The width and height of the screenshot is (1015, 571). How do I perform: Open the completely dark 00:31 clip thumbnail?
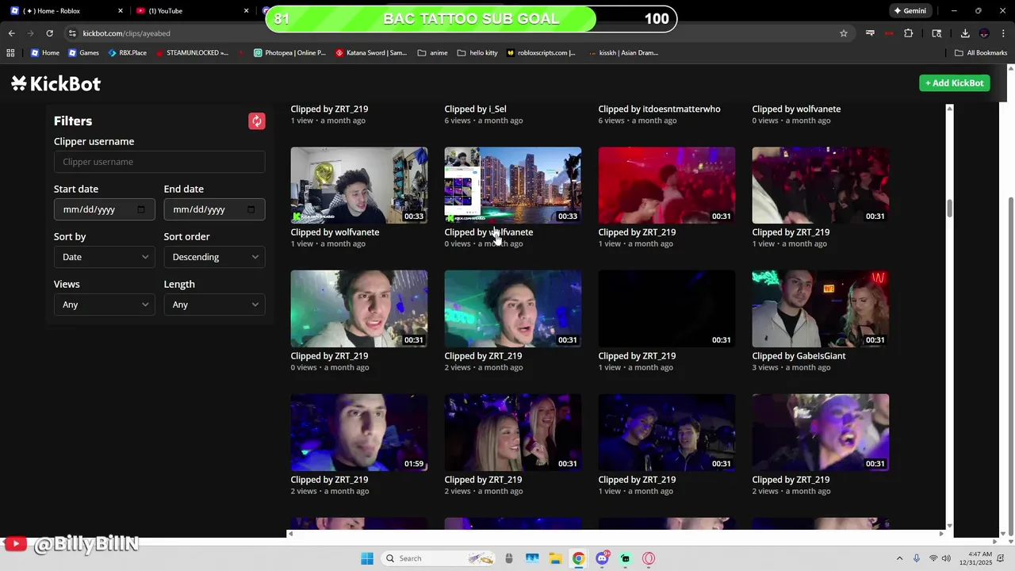tap(667, 308)
